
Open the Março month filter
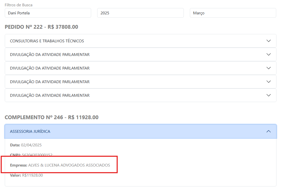click(233, 13)
